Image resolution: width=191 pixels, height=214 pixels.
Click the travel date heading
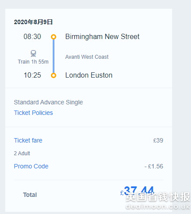33,22
